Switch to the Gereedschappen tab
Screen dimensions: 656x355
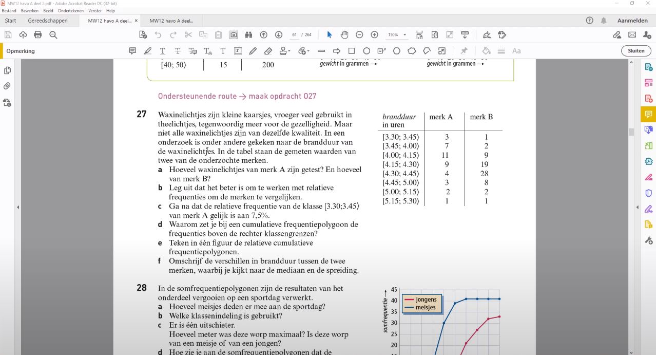(48, 21)
